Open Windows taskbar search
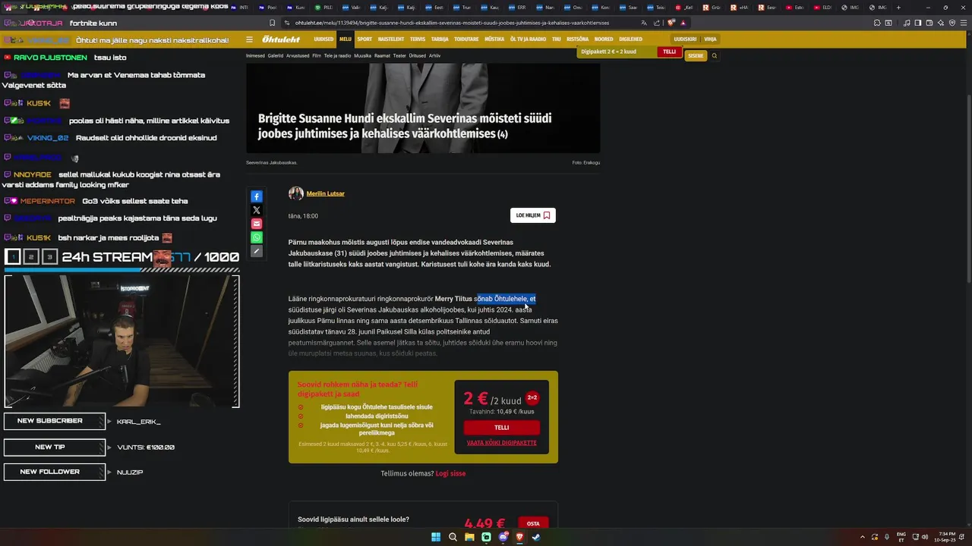The height and width of the screenshot is (546, 972). [453, 537]
